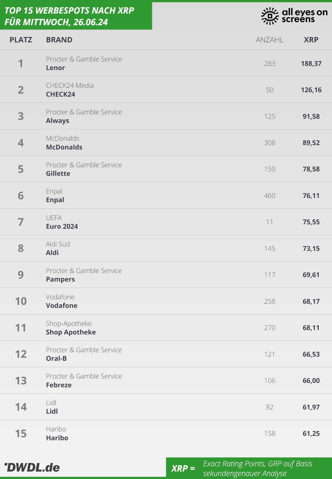Image resolution: width=332 pixels, height=479 pixels.
Task: Click the BRAND column header
Action: pyautogui.click(x=59, y=40)
